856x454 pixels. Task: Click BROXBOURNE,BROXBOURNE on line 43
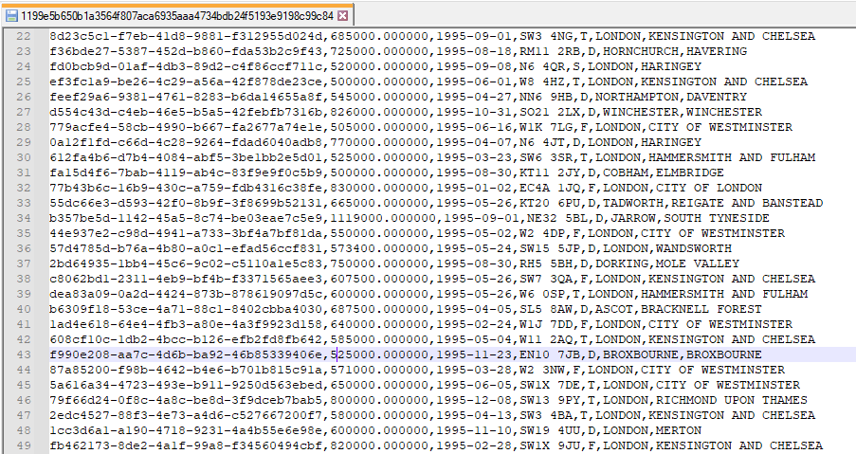683,354
